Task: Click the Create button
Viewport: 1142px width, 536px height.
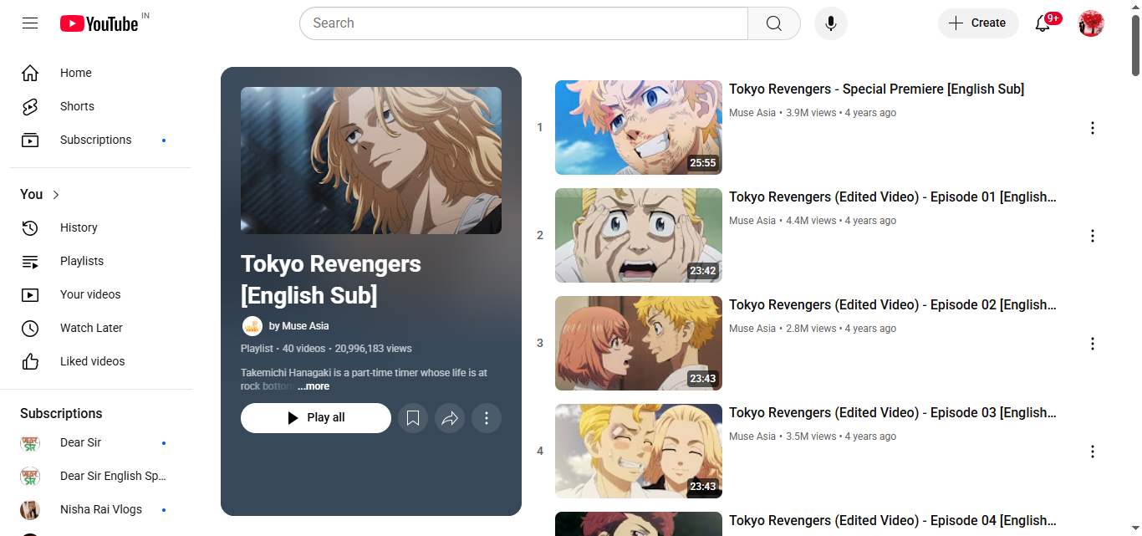Action: pos(978,23)
